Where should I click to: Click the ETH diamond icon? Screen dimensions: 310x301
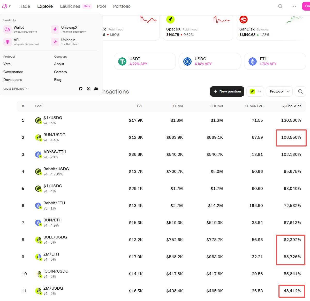[x=252, y=61]
